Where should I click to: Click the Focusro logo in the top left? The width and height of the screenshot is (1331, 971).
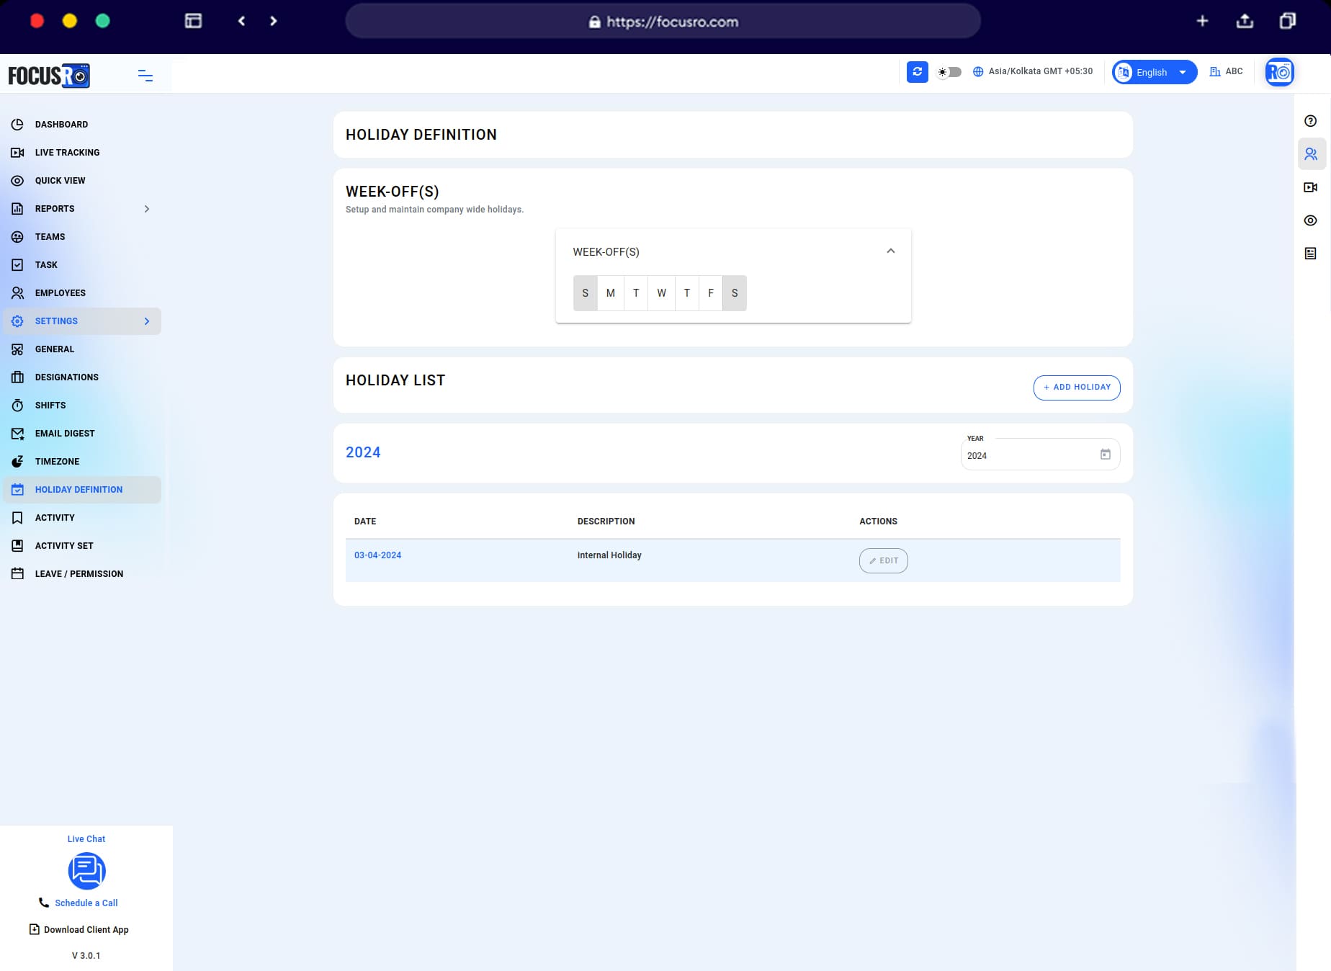tap(49, 75)
